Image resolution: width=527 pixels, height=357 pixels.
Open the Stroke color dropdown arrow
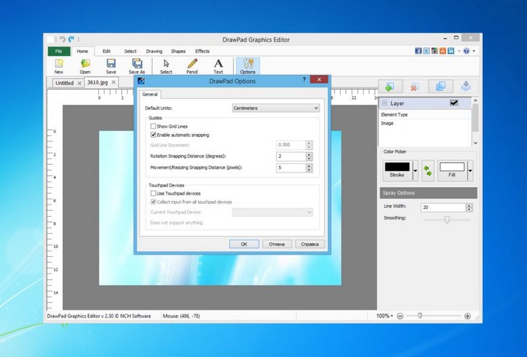click(415, 171)
